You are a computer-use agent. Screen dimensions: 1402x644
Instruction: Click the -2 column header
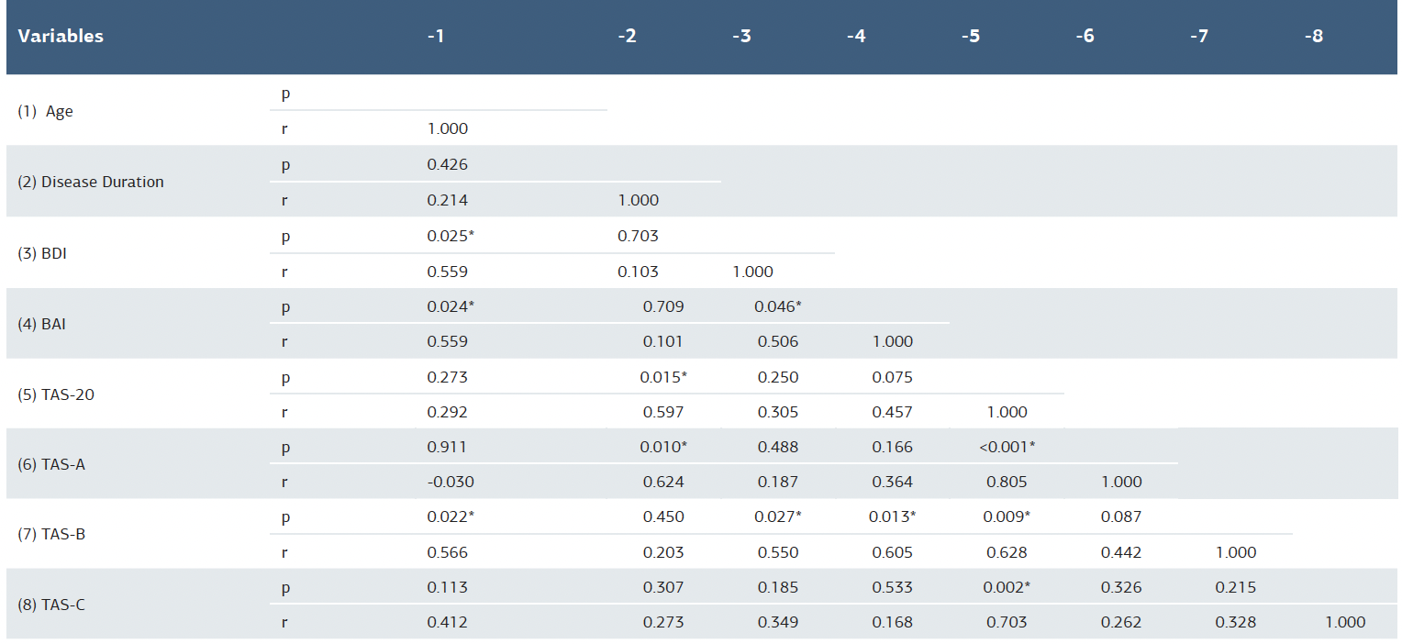628,36
